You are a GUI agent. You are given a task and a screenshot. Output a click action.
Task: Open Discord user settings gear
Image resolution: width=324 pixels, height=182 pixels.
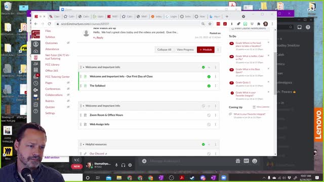[x=130, y=165]
